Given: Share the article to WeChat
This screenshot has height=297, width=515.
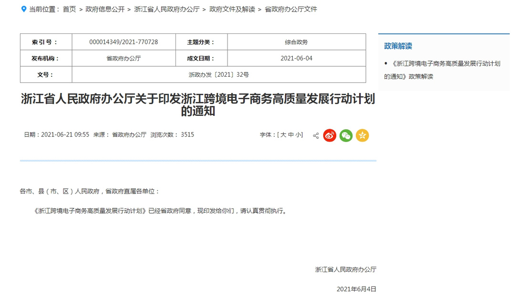Looking at the screenshot, I should (x=346, y=135).
